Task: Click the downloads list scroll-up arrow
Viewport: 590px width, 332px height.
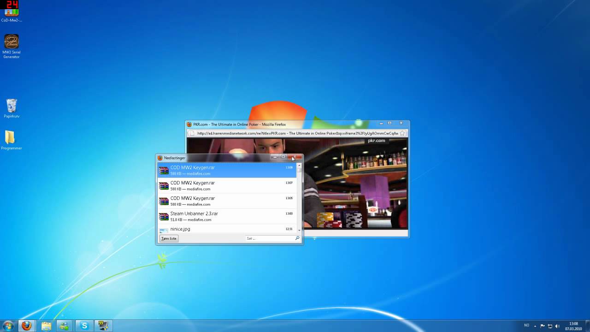Action: click(299, 165)
